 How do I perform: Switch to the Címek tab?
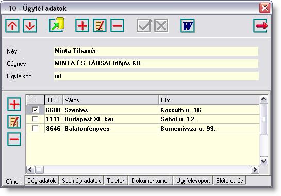point(13,181)
